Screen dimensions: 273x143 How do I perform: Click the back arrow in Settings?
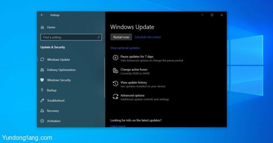tap(42, 15)
